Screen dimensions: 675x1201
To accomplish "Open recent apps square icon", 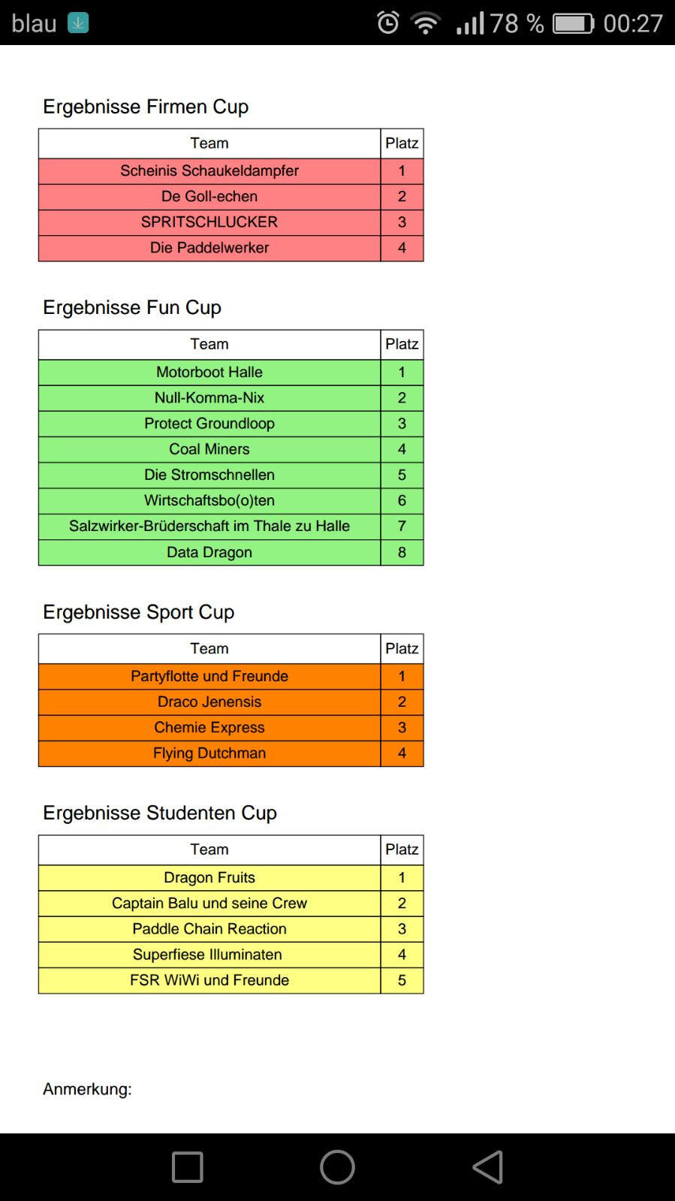I will tap(187, 1167).
